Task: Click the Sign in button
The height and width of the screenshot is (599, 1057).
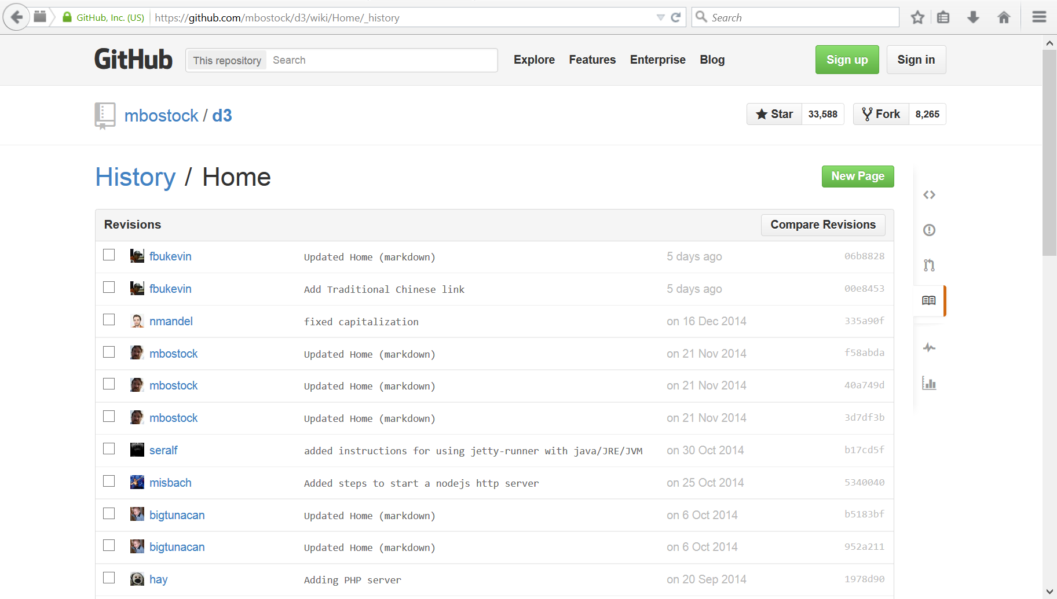Action: click(x=916, y=60)
